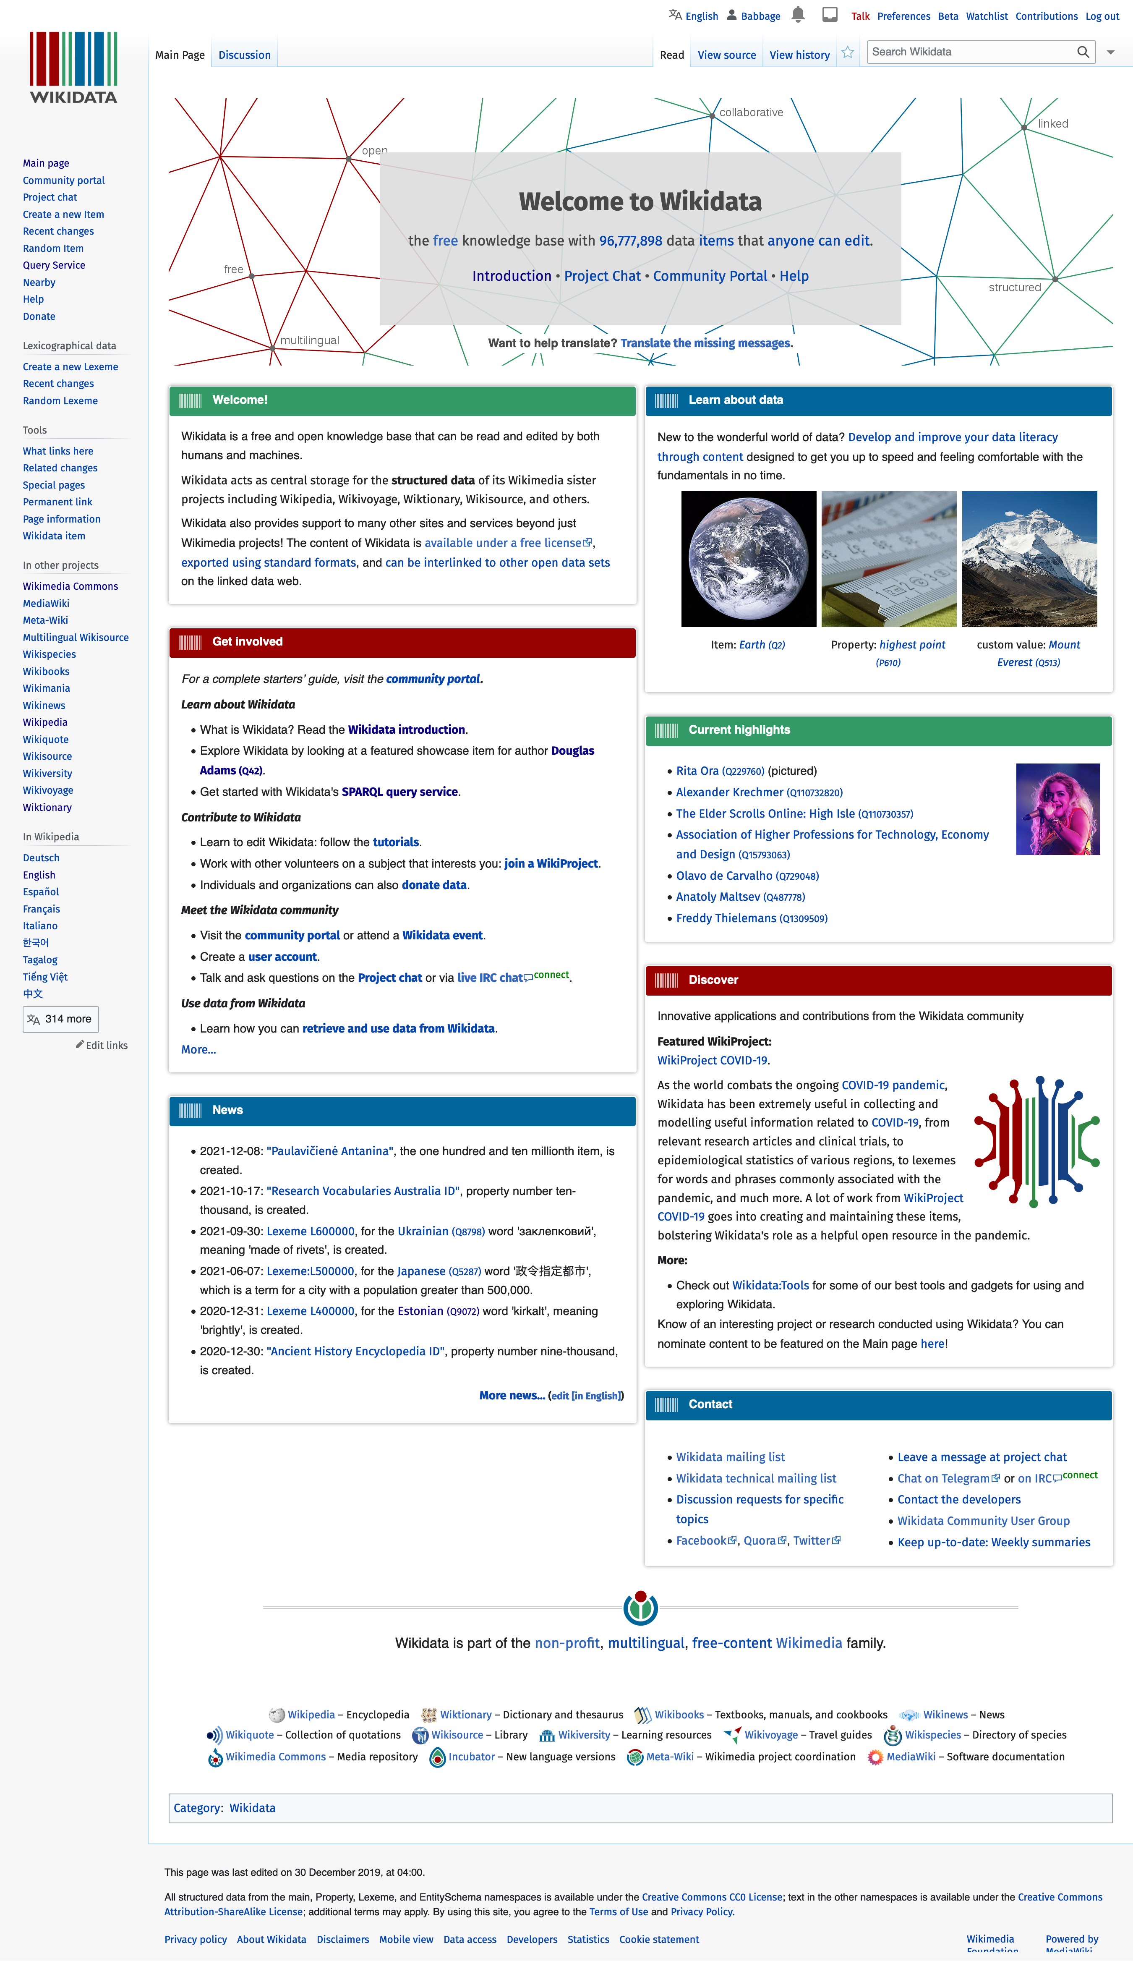
Task: Open Preferences in the user menu
Action: click(x=903, y=16)
